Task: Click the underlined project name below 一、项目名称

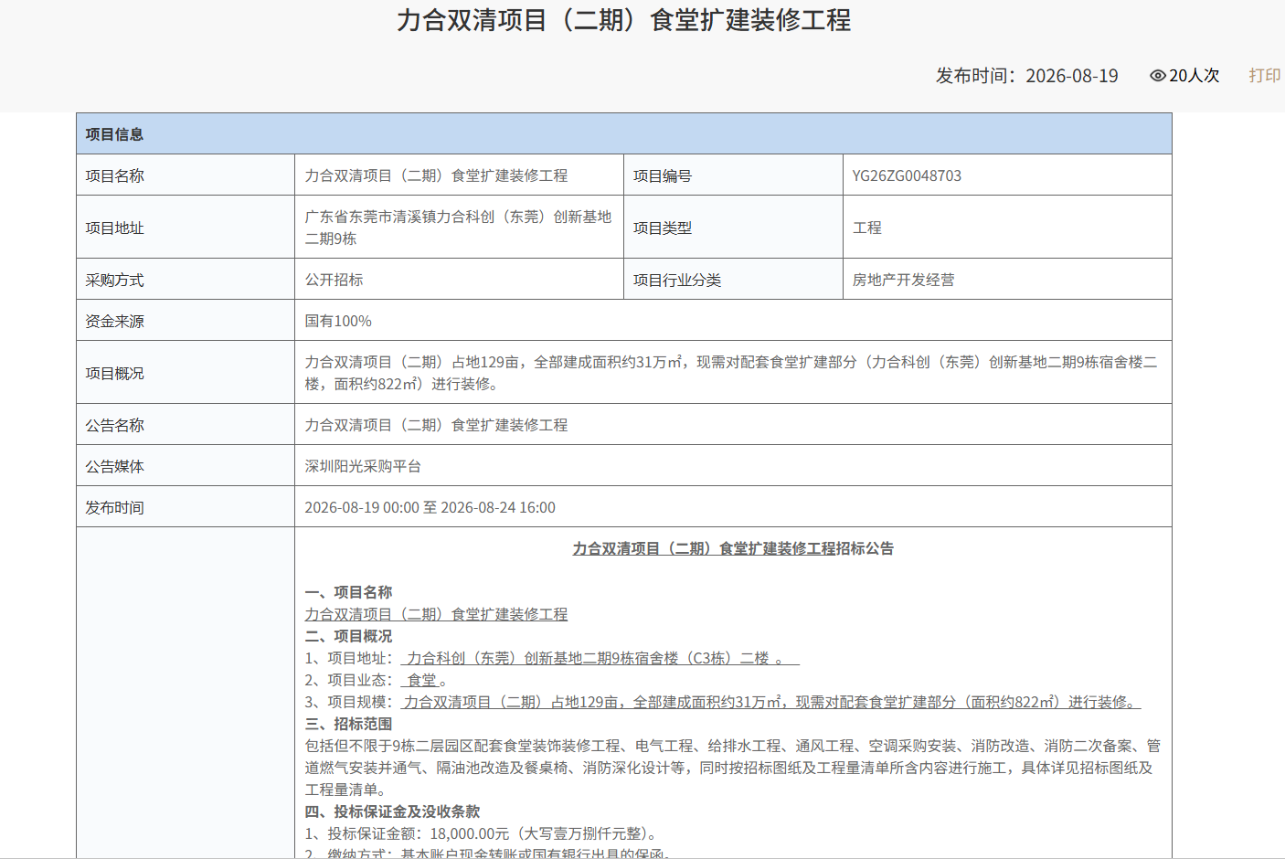Action: [x=436, y=614]
